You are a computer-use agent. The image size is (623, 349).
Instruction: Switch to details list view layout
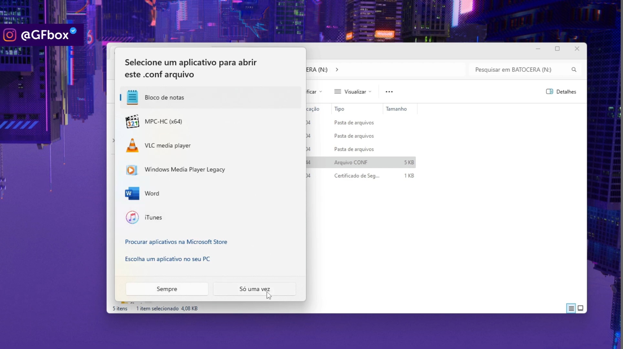[571, 308]
